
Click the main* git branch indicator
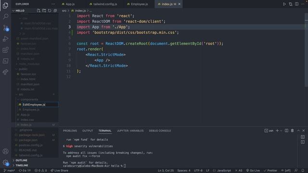[9, 171]
